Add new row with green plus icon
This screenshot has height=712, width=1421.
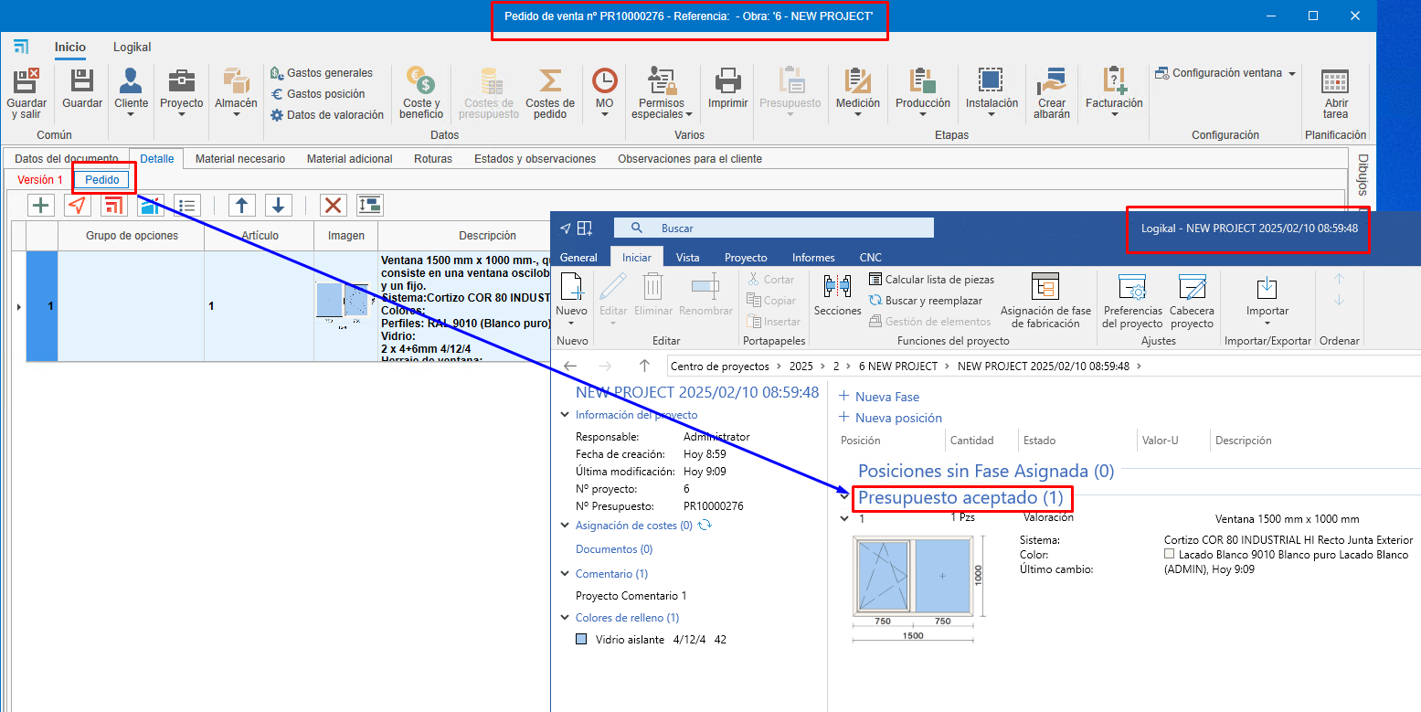click(x=41, y=205)
